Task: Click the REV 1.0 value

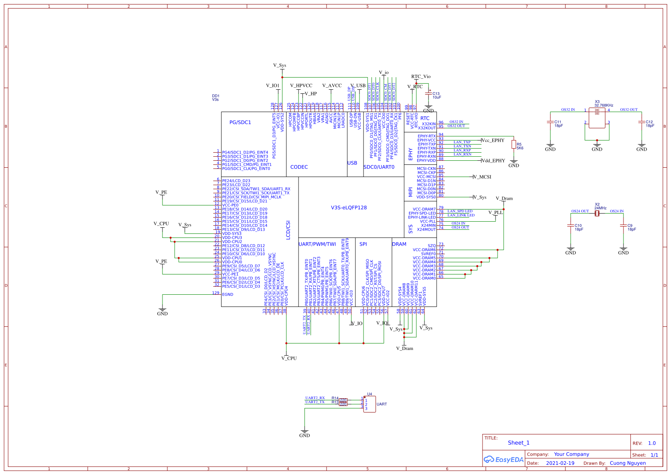Action: [652, 443]
